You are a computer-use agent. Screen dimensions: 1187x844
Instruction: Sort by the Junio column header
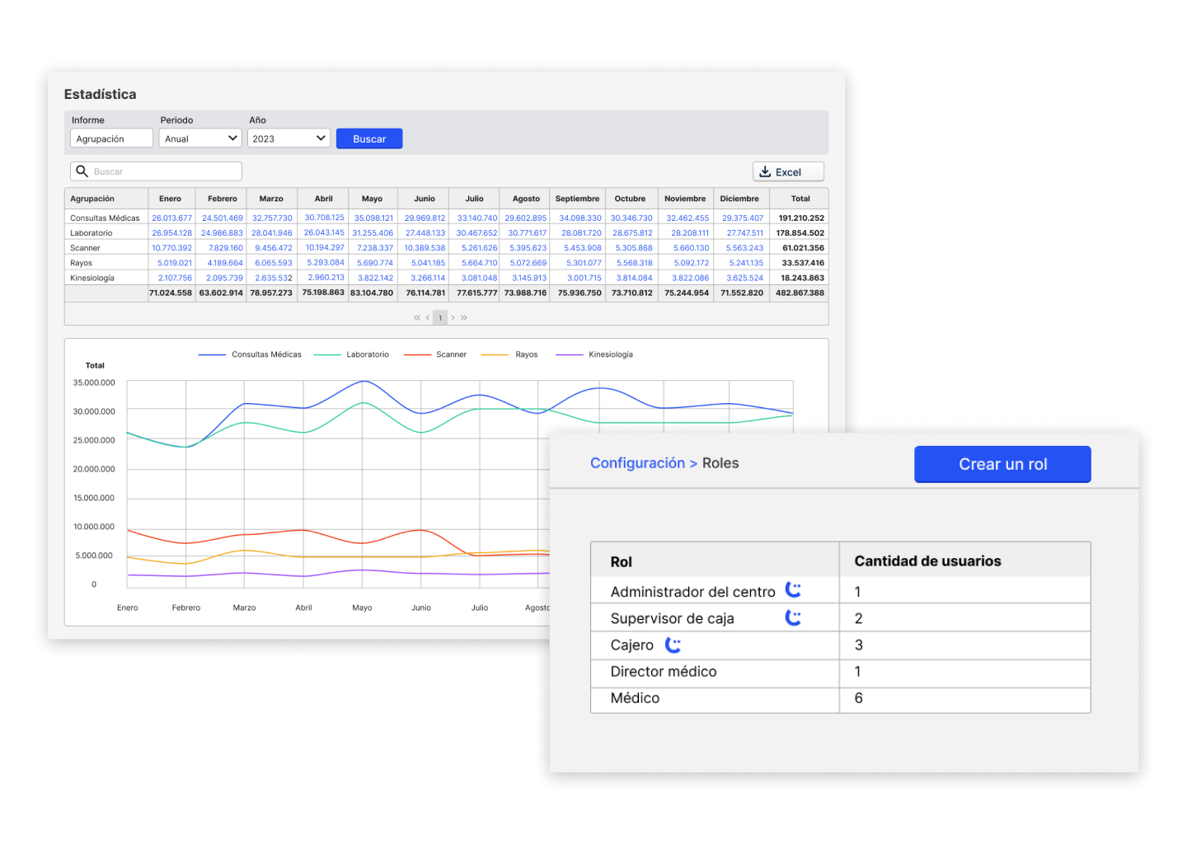(425, 199)
